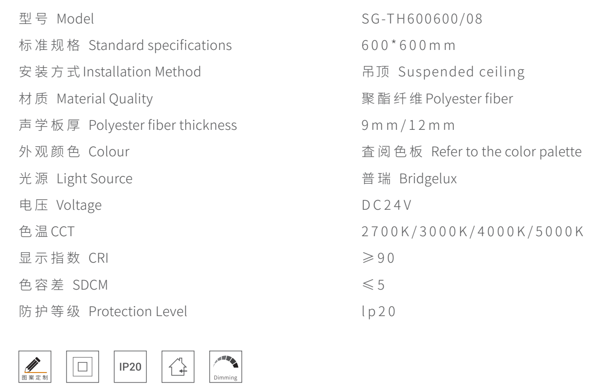Select the Suspended ceiling installation value

443,72
